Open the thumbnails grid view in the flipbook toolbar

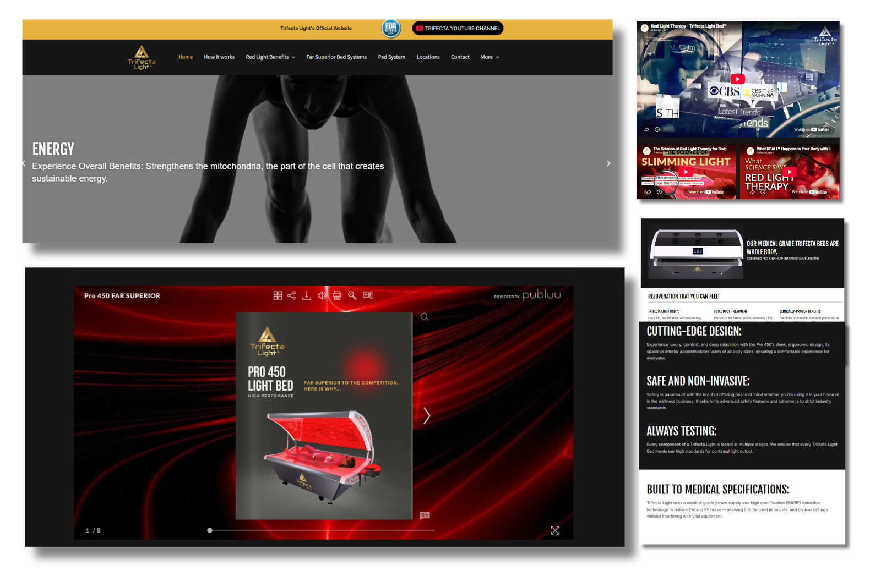278,295
